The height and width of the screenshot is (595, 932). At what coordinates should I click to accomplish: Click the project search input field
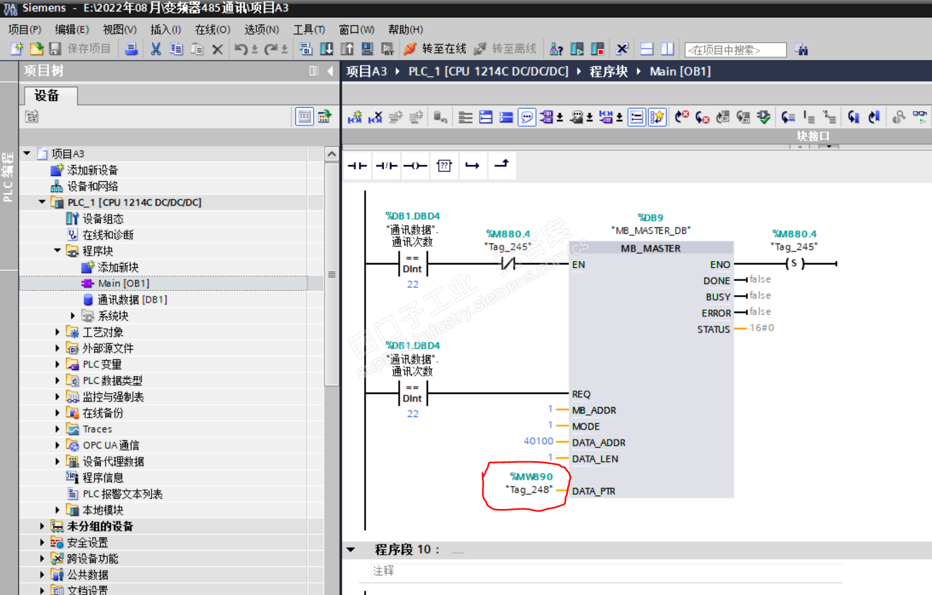735,50
